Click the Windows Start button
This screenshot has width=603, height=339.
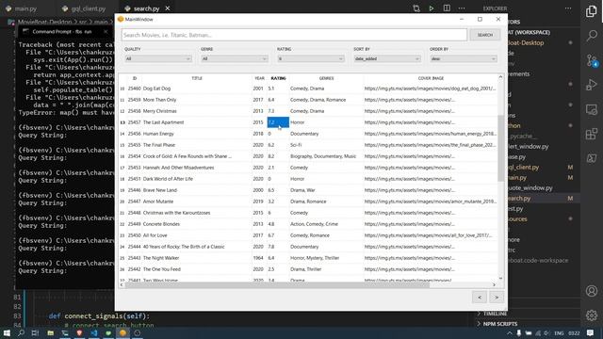click(x=7, y=332)
